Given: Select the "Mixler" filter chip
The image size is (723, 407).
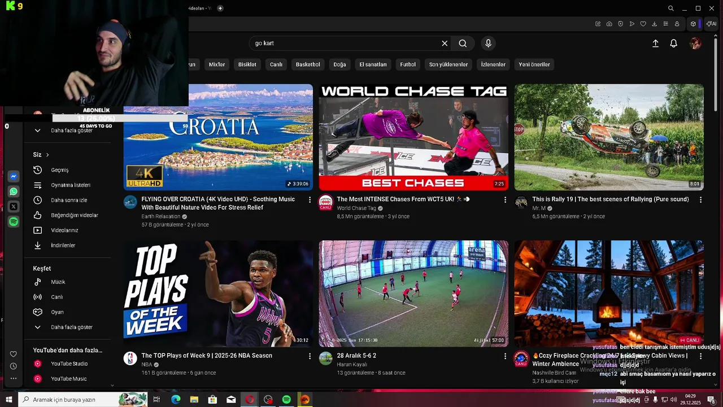Looking at the screenshot, I should (217, 64).
